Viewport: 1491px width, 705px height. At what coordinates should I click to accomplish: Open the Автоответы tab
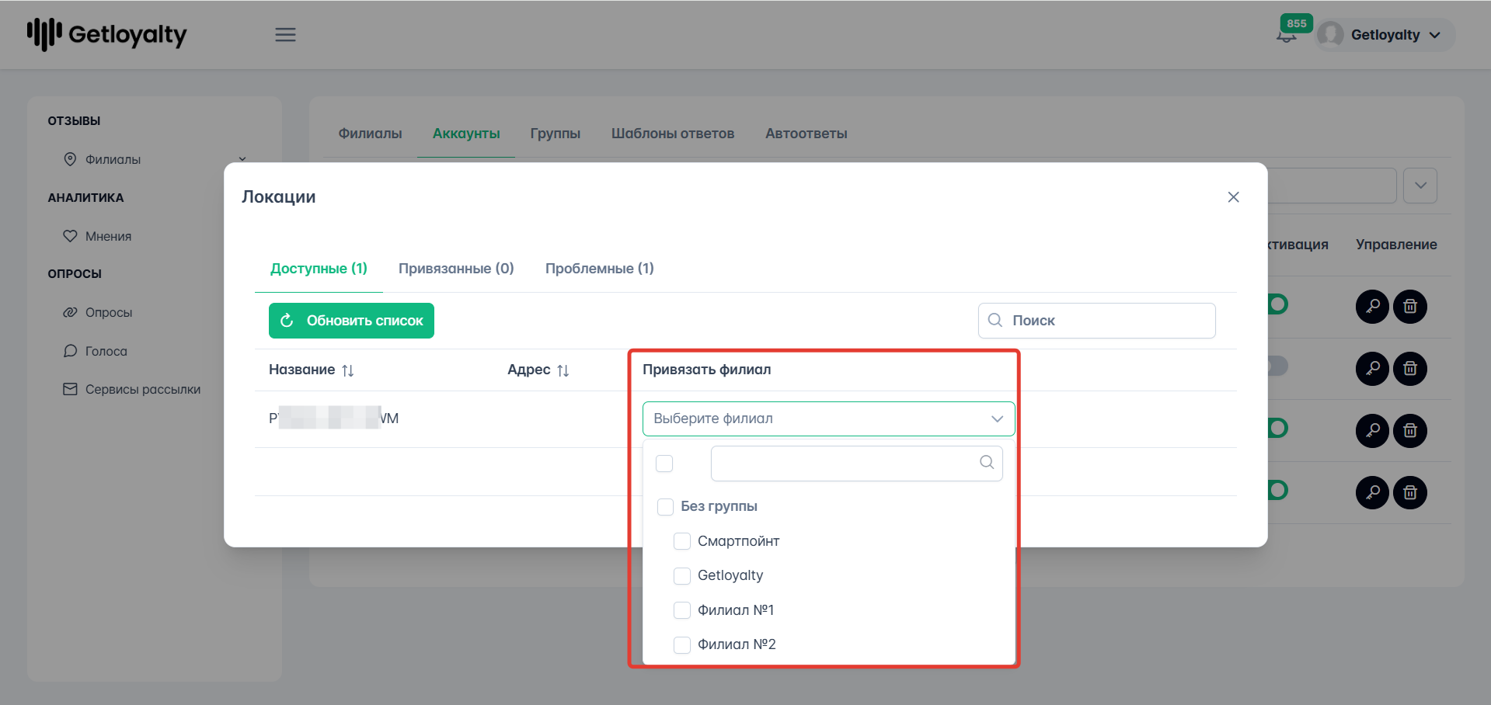pos(806,134)
